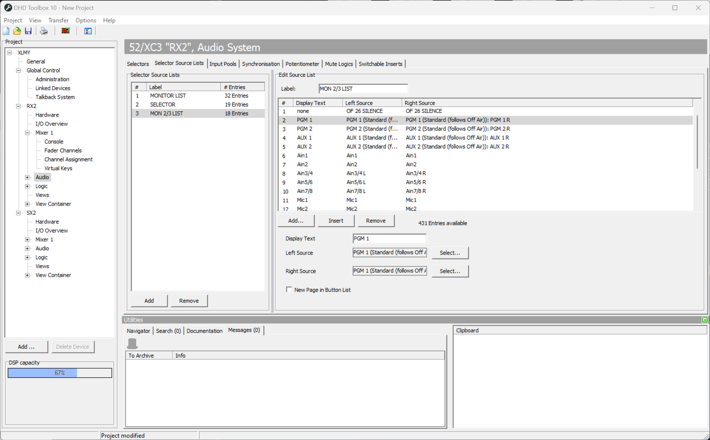Viewport: 710px width, 440px height.
Task: Expand the SX2 Mixer 1 node
Action: pyautogui.click(x=27, y=239)
